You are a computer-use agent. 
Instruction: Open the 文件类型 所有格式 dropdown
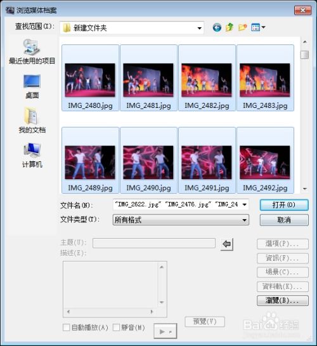[x=181, y=220]
